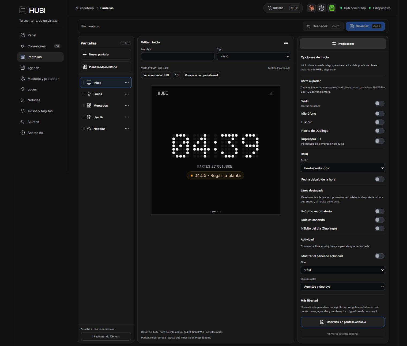The width and height of the screenshot is (407, 346).
Task: Open the Qué muestra dropdown
Action: pyautogui.click(x=343, y=287)
